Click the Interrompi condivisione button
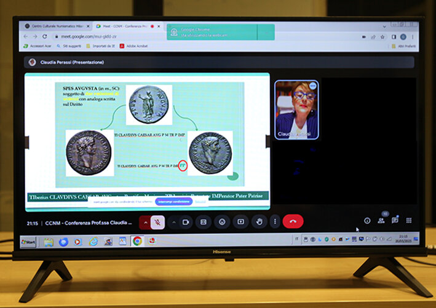Viewport: 436px width, 308px height. point(174,202)
